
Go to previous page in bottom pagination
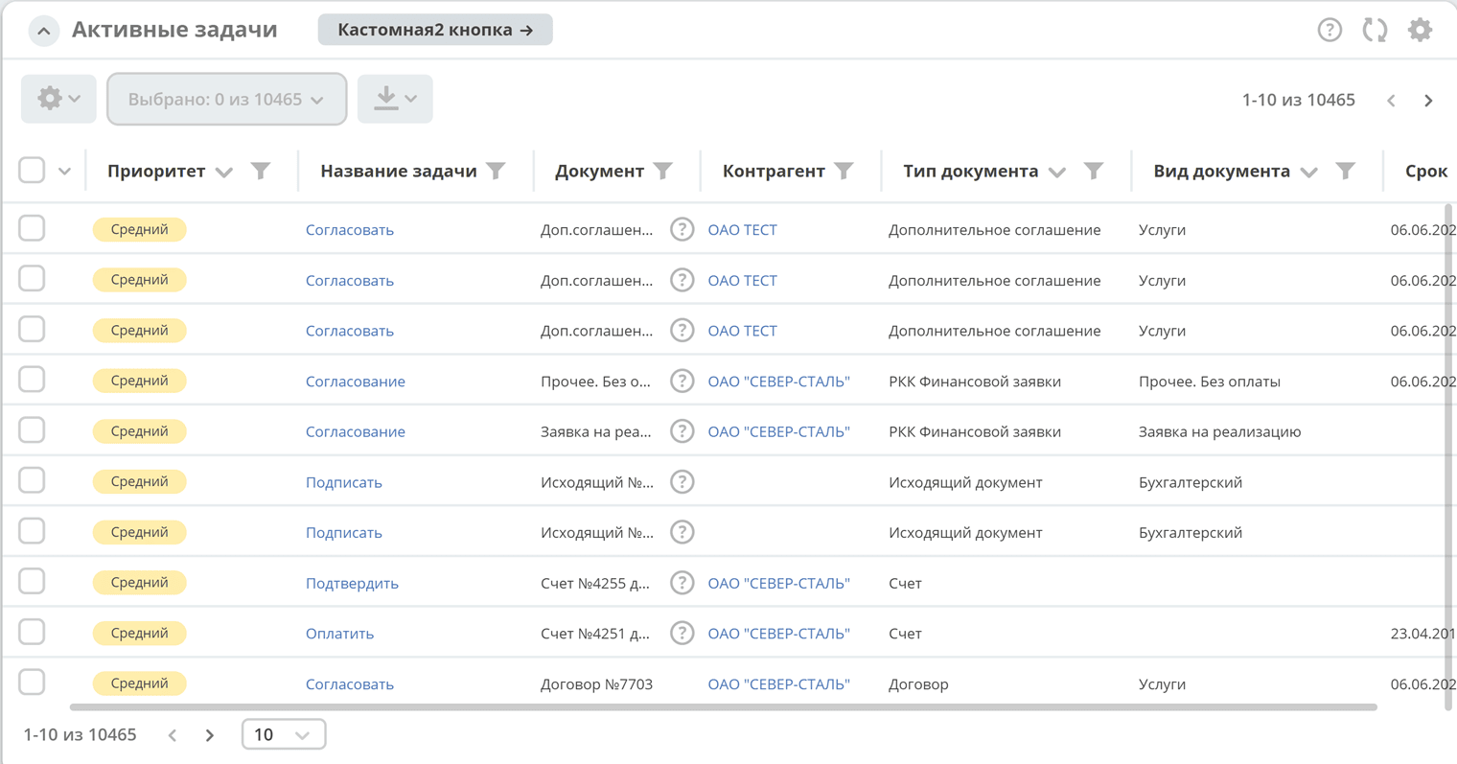(x=173, y=735)
